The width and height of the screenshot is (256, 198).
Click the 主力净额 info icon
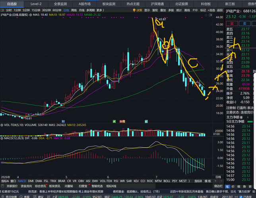pyautogui.click(x=241, y=117)
